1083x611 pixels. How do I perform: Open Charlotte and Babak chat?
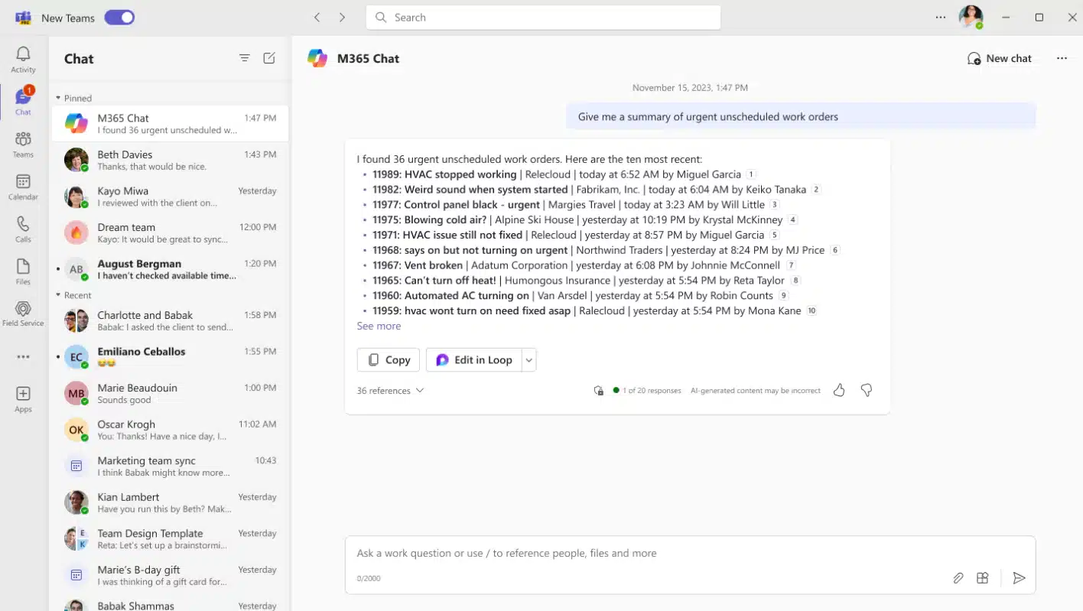tap(171, 320)
